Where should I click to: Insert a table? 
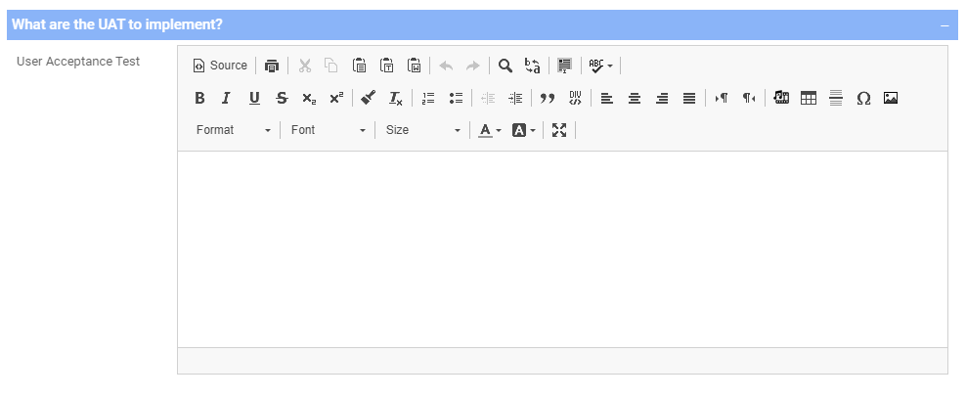(x=809, y=98)
